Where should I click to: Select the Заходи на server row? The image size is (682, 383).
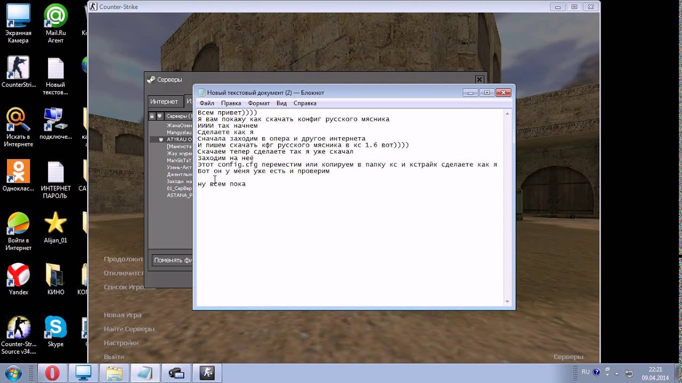pos(170,181)
